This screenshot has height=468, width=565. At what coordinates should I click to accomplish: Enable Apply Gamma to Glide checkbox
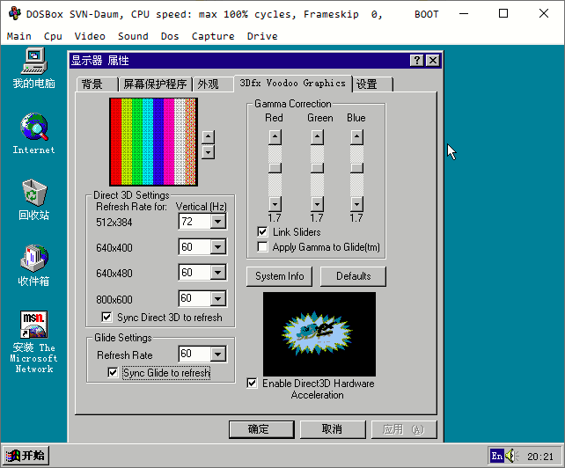click(262, 247)
